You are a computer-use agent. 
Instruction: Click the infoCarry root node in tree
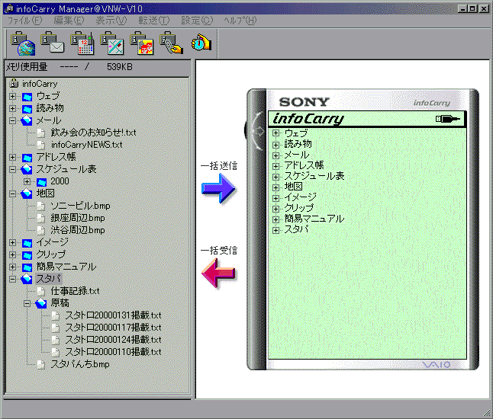pos(39,84)
